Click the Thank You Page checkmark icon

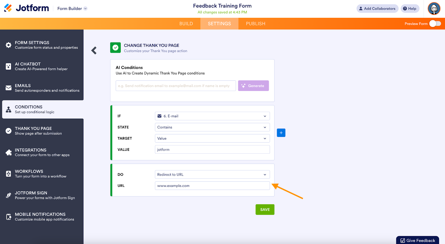click(9, 131)
